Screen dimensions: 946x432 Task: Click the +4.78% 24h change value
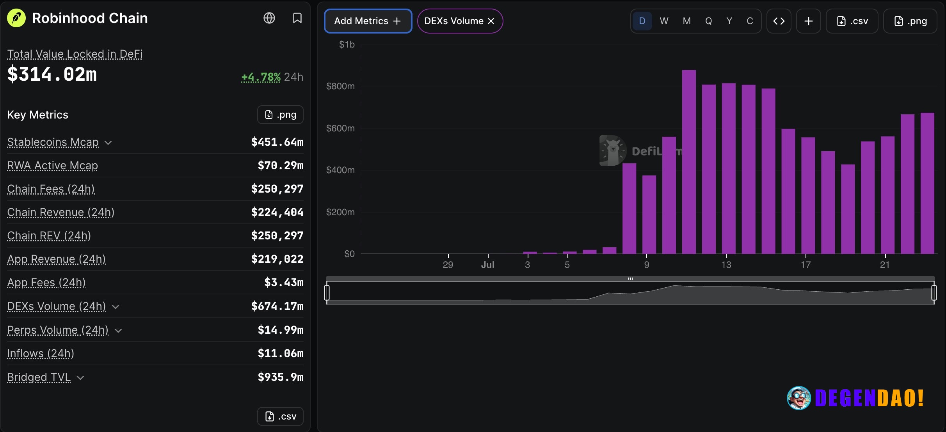click(x=261, y=77)
